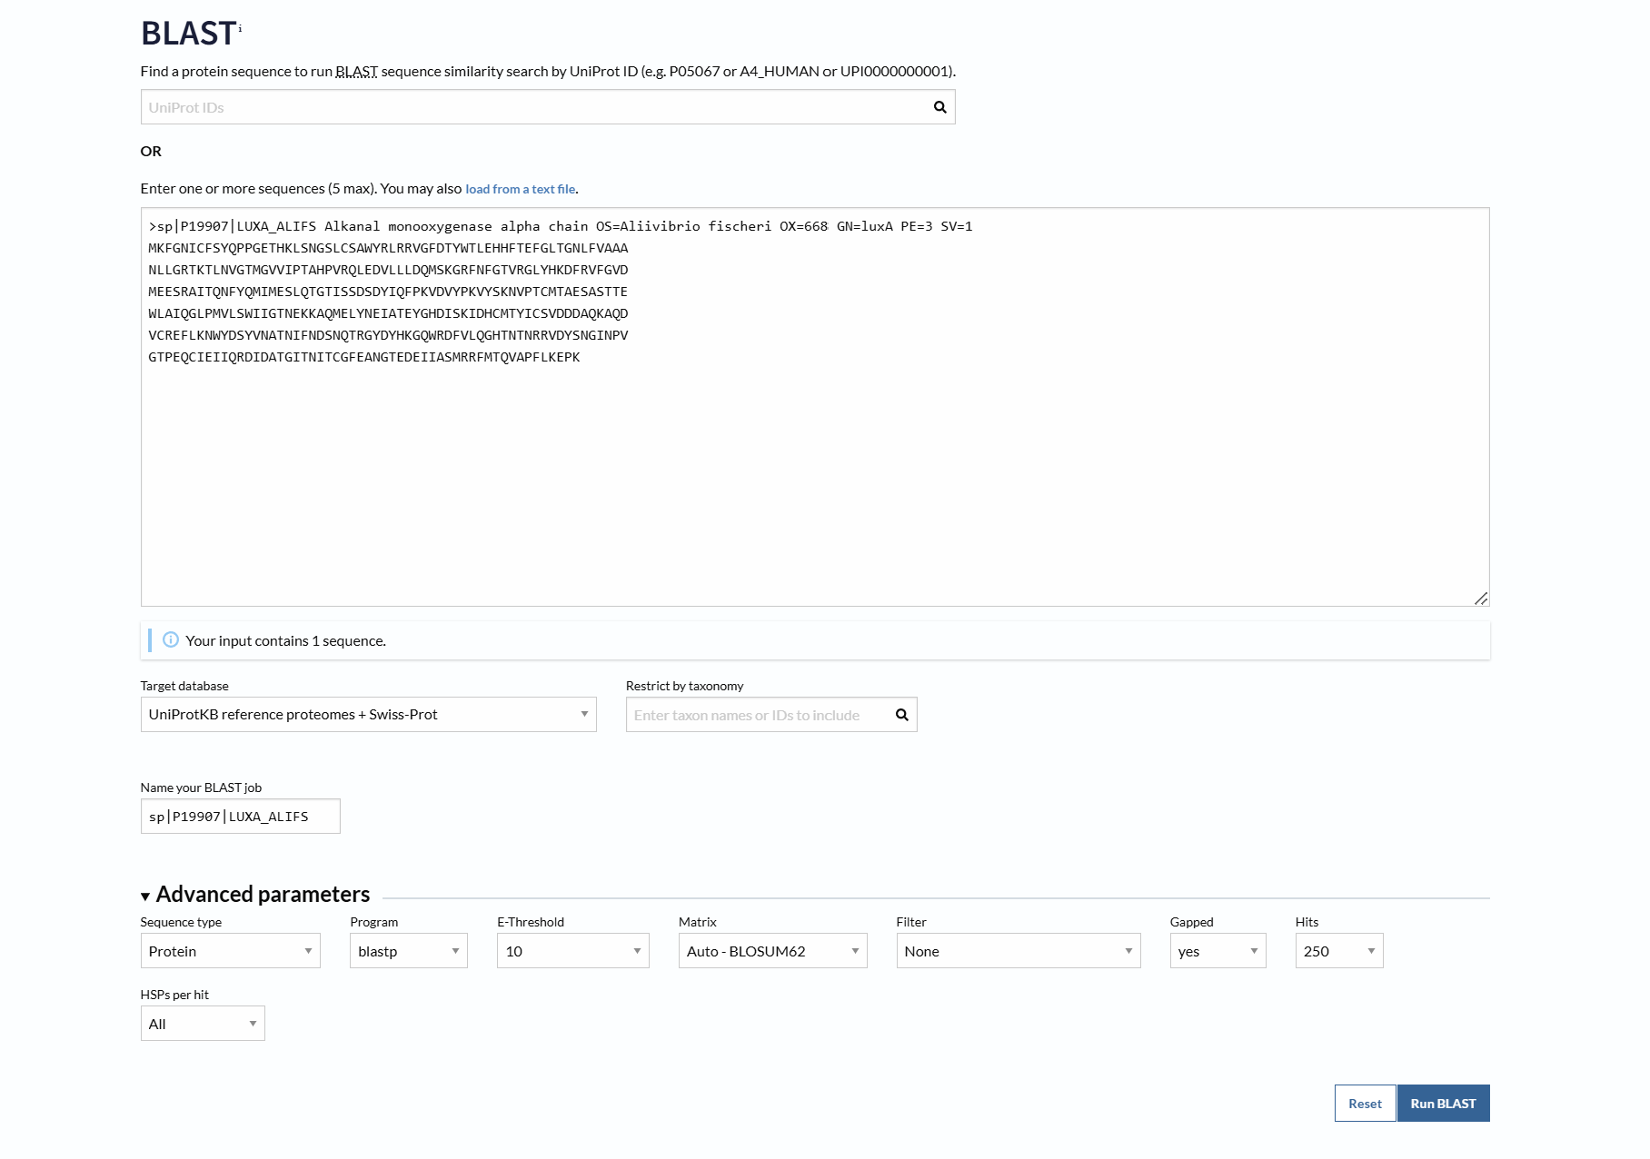Click the Run BLAST button
This screenshot has width=1650, height=1159.
[1443, 1104]
